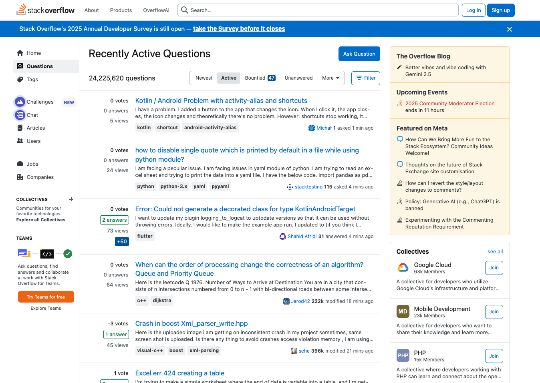Image resolution: width=540 pixels, height=383 pixels.
Task: Open the Home sidebar item
Action: click(34, 53)
